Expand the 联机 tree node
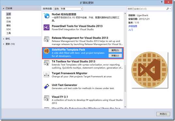The image size is (175, 121). click(x=4, y=39)
